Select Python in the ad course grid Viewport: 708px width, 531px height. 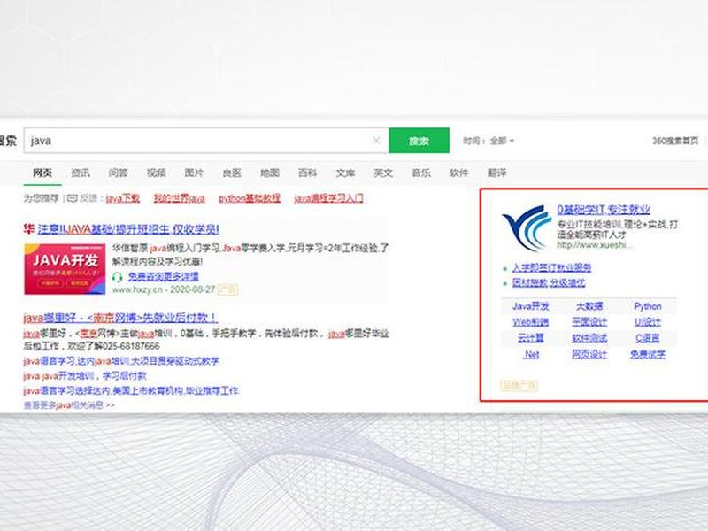pos(648,306)
